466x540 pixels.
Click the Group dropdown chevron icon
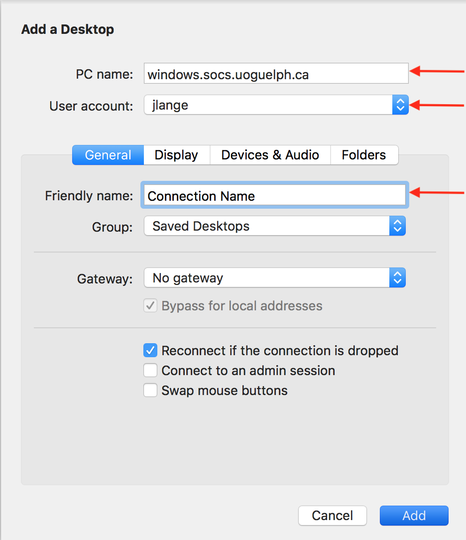pos(397,226)
